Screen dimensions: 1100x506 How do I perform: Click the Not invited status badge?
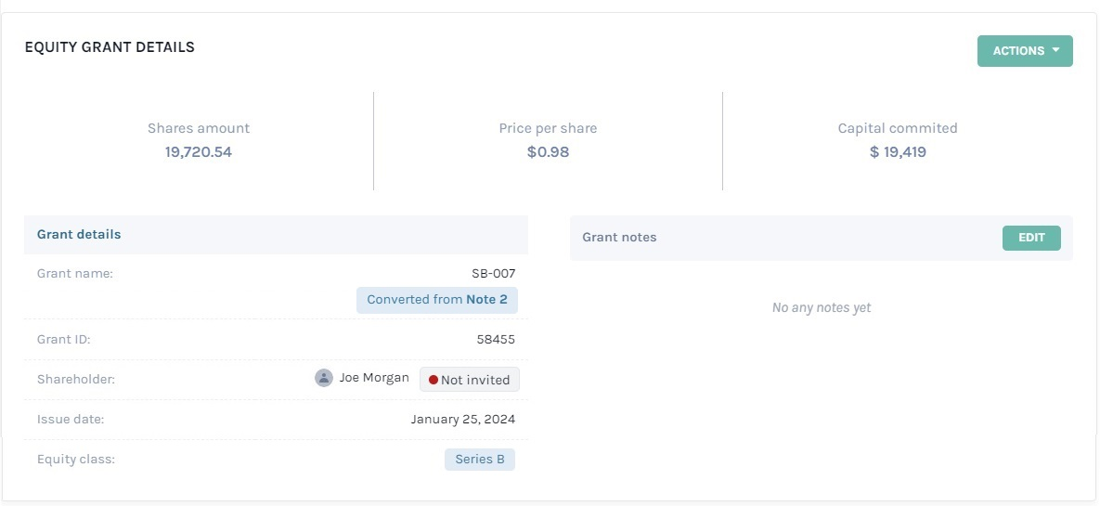point(470,380)
